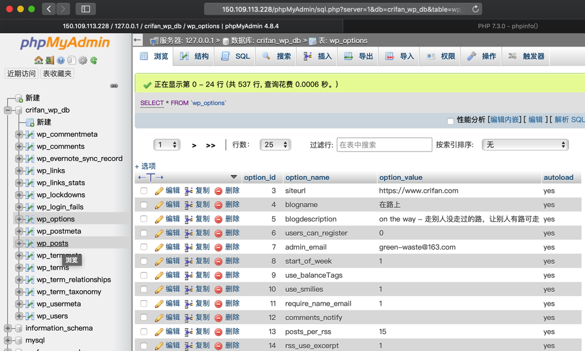Enable the 性能分析 profiling checkbox
This screenshot has width=585, height=351.
pos(450,121)
